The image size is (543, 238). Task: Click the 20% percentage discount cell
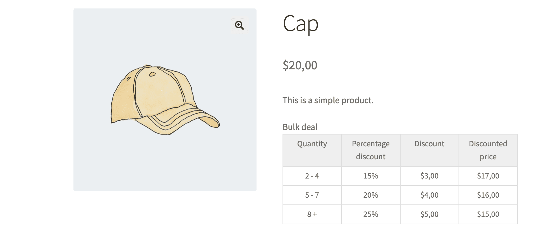click(371, 195)
